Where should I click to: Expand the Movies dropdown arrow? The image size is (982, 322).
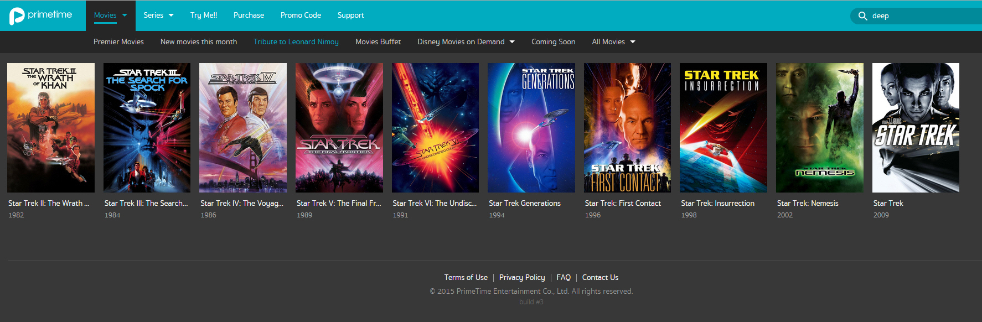[125, 15]
